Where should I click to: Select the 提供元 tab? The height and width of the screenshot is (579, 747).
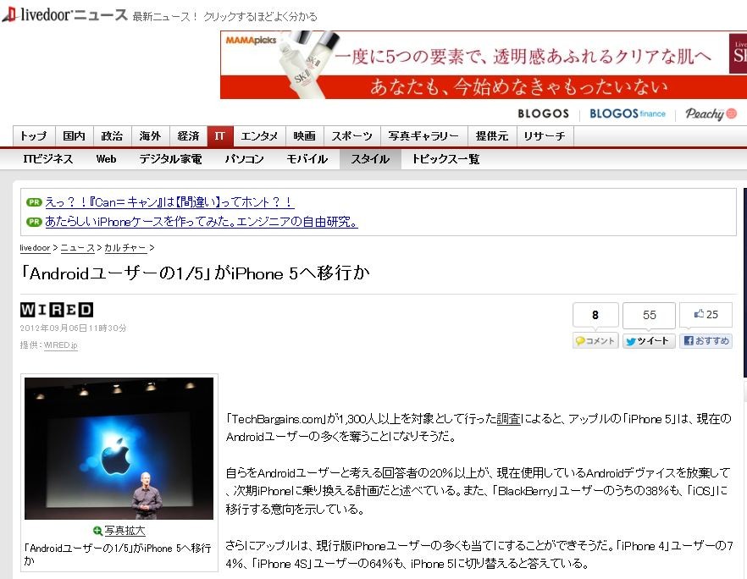click(492, 136)
